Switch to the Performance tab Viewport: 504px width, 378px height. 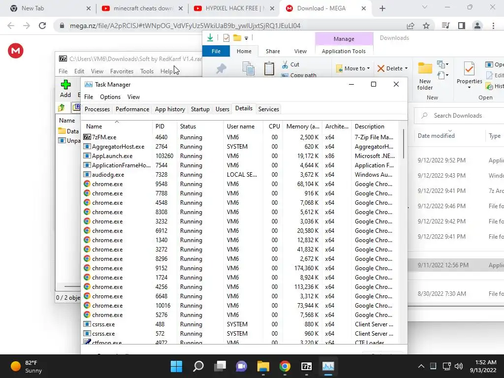tap(132, 109)
